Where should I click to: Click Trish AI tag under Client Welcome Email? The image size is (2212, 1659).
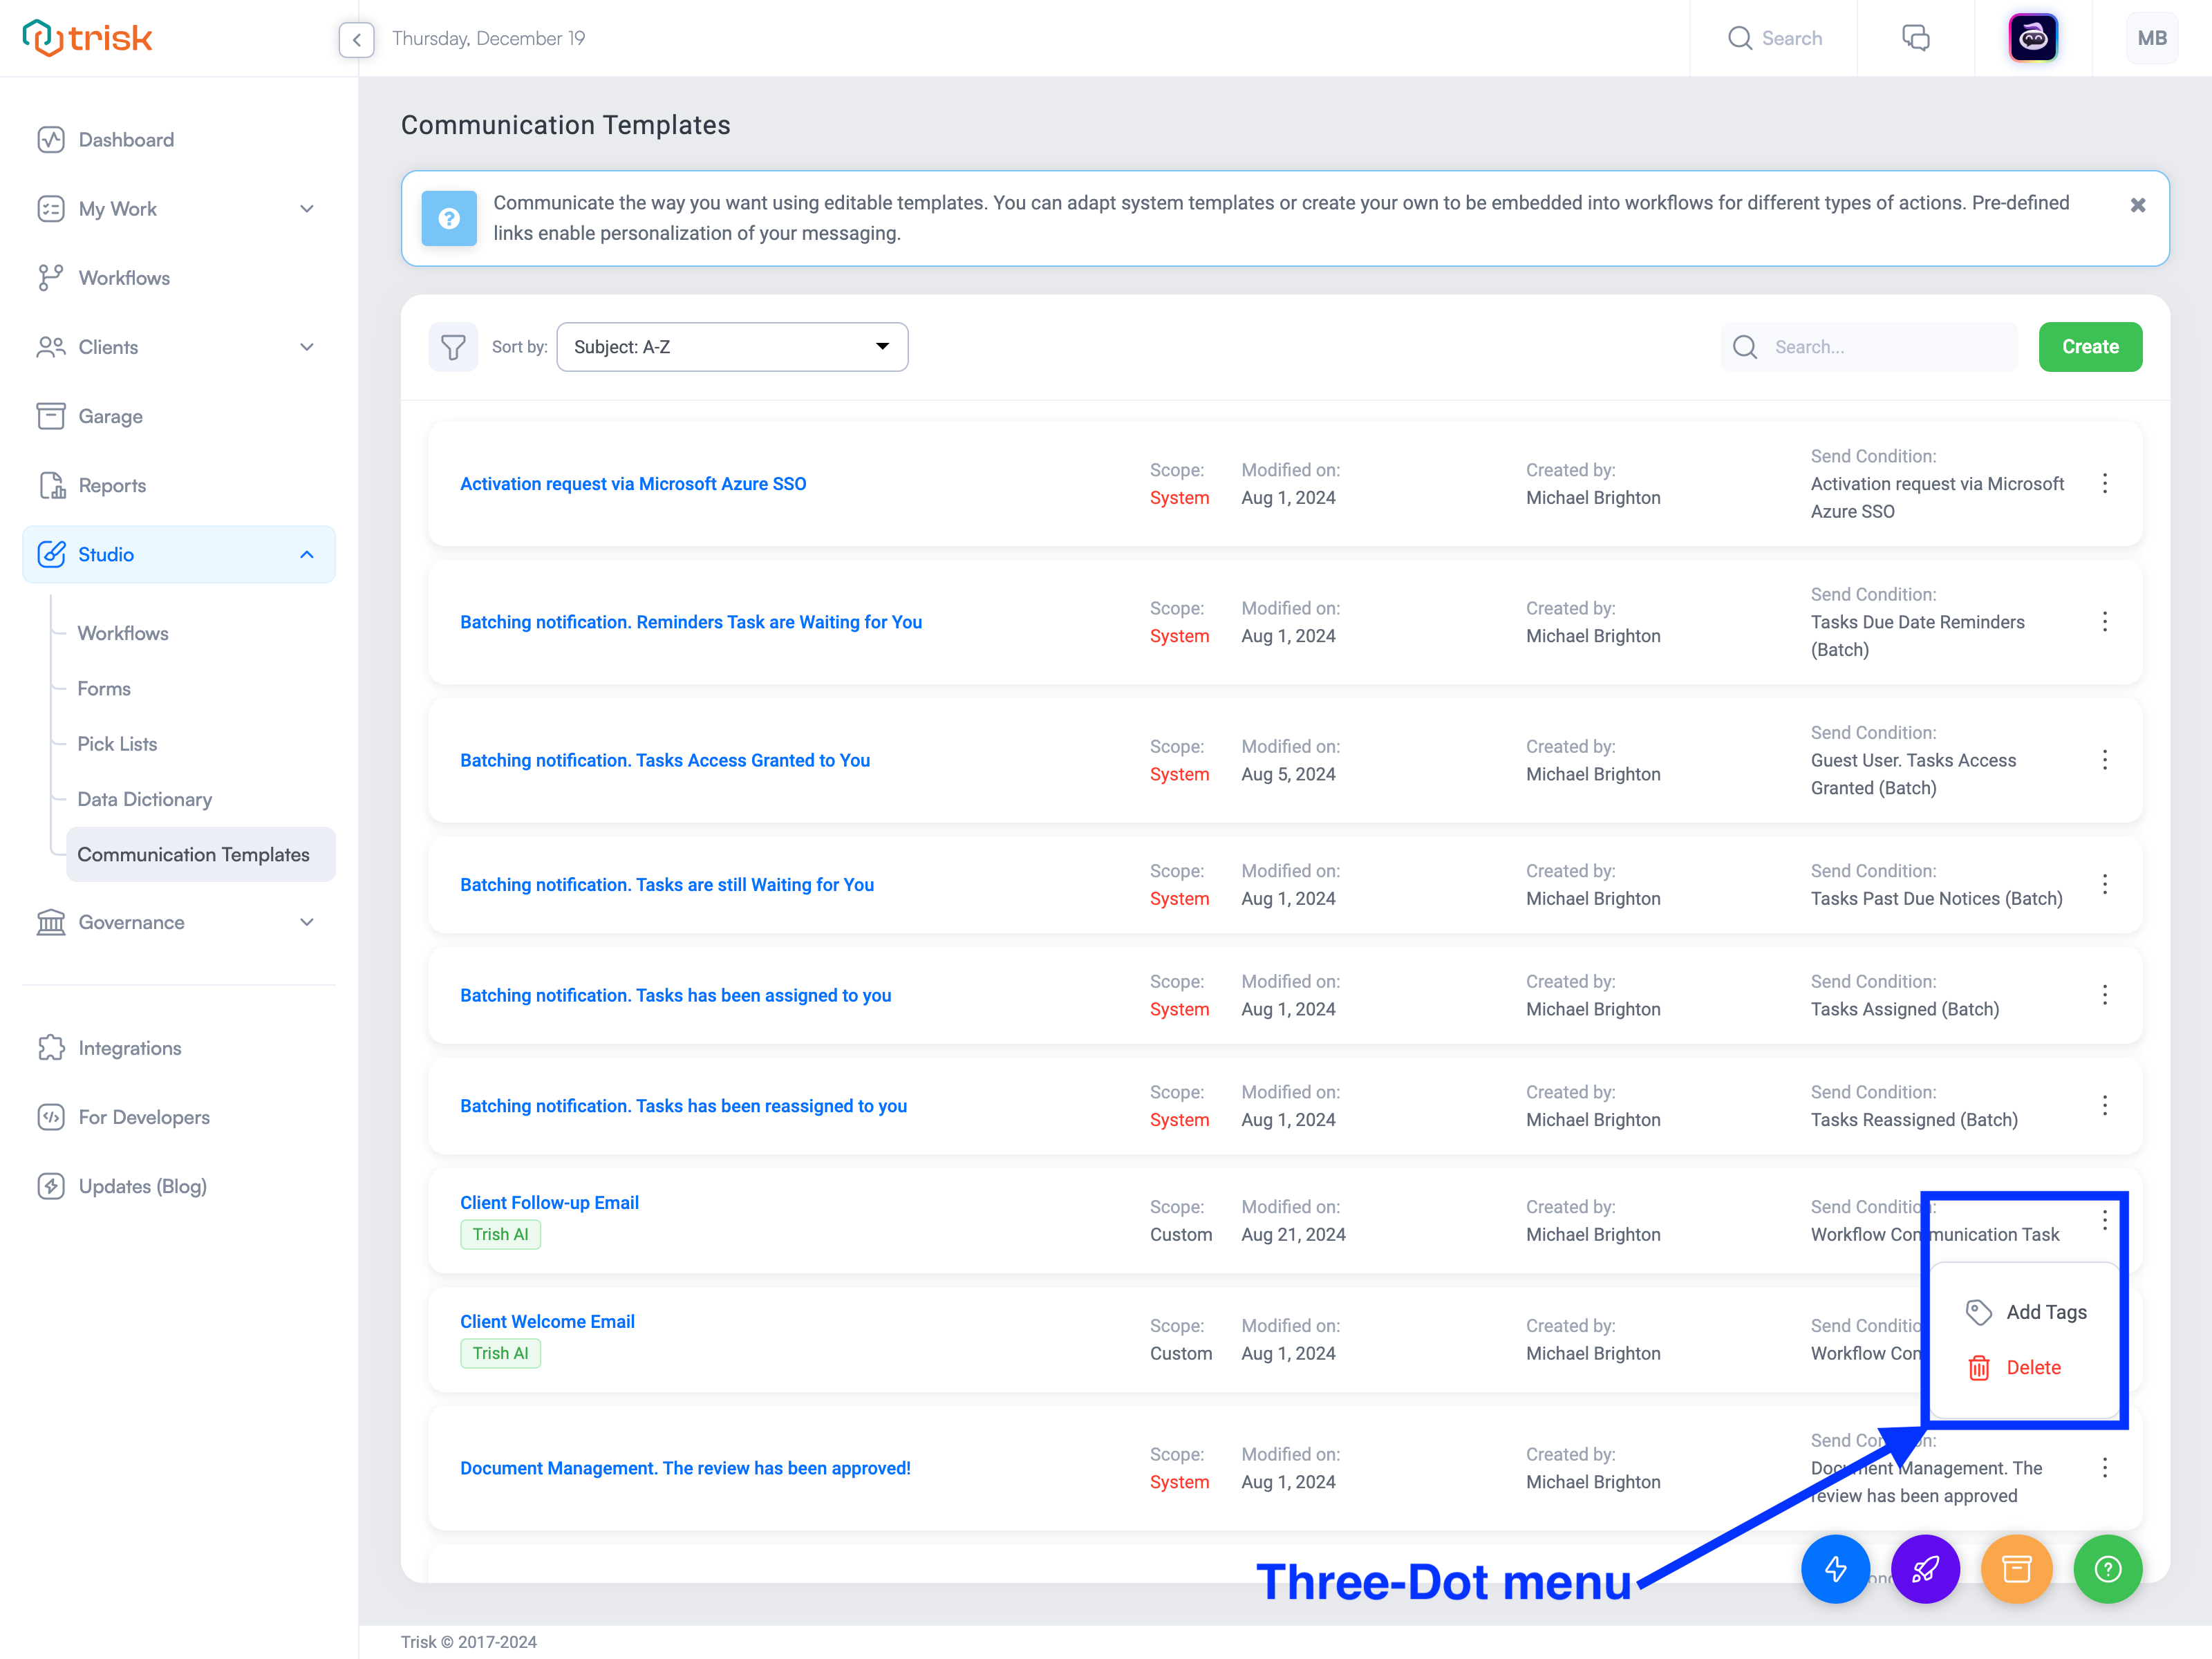(x=500, y=1354)
